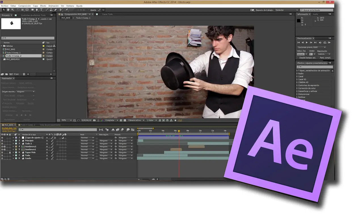
Task: Open the Composición menu
Action: pos(24,6)
